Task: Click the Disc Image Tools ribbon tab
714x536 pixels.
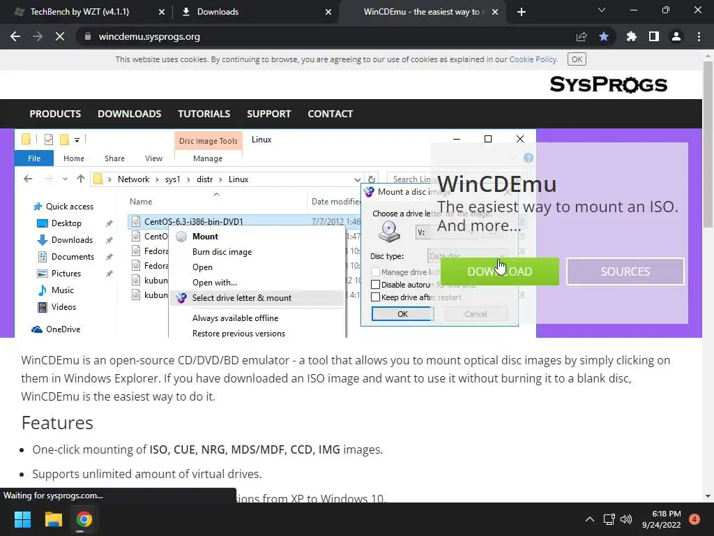Action: 208,141
